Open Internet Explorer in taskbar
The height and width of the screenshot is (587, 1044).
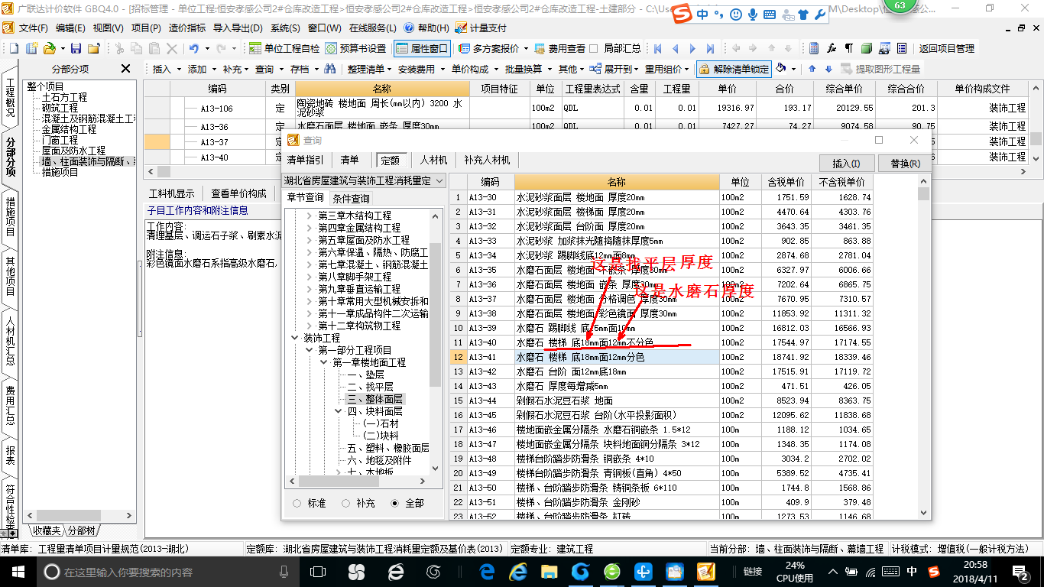(517, 571)
